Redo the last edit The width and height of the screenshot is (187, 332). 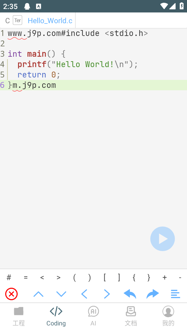(153, 294)
